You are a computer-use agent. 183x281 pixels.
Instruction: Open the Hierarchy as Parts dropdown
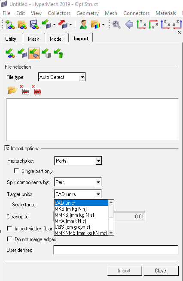coord(78,160)
